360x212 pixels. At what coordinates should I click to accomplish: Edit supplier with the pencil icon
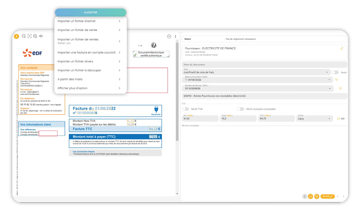342,48
